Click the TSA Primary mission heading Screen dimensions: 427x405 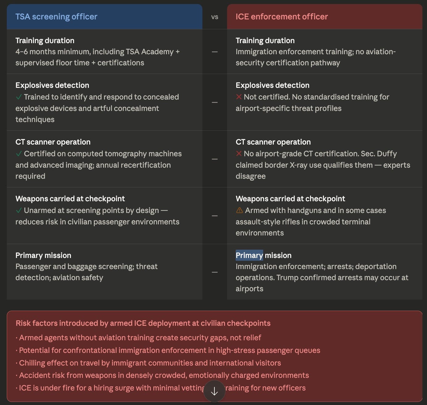[x=43, y=256]
